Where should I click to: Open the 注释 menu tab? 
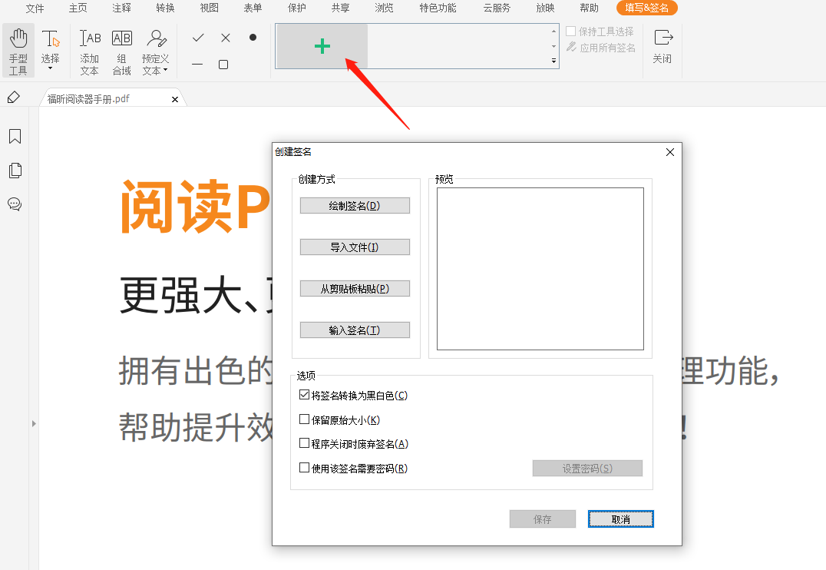(x=121, y=8)
